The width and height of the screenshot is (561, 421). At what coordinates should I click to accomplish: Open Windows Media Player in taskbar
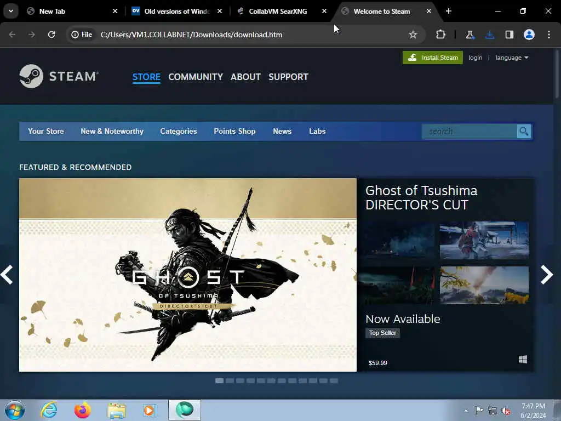(150, 411)
